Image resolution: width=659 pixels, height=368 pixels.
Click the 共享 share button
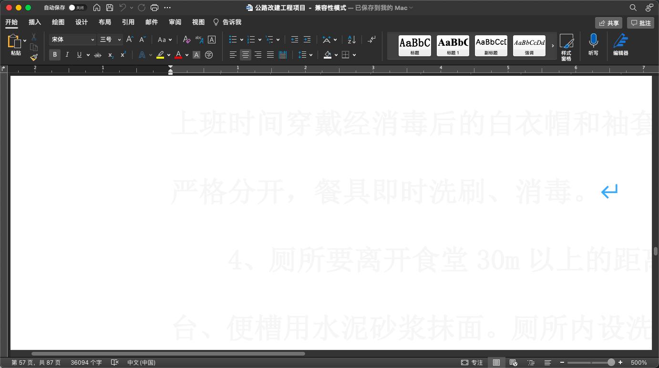point(608,22)
